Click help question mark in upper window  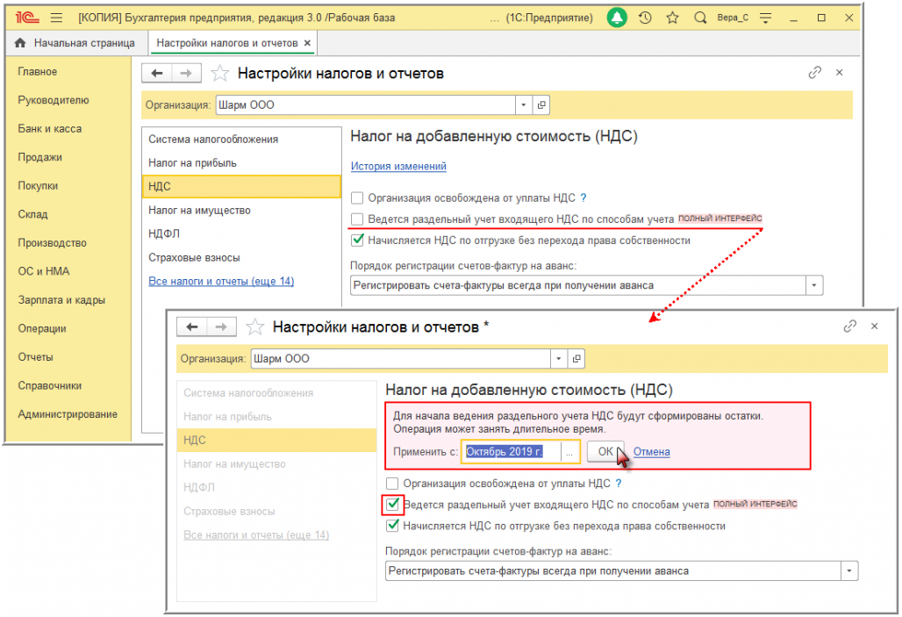[x=583, y=198]
